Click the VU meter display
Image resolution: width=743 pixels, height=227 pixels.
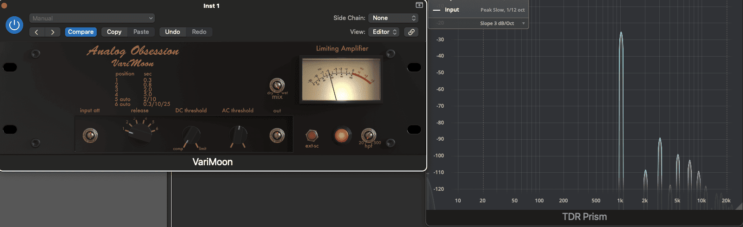341,80
